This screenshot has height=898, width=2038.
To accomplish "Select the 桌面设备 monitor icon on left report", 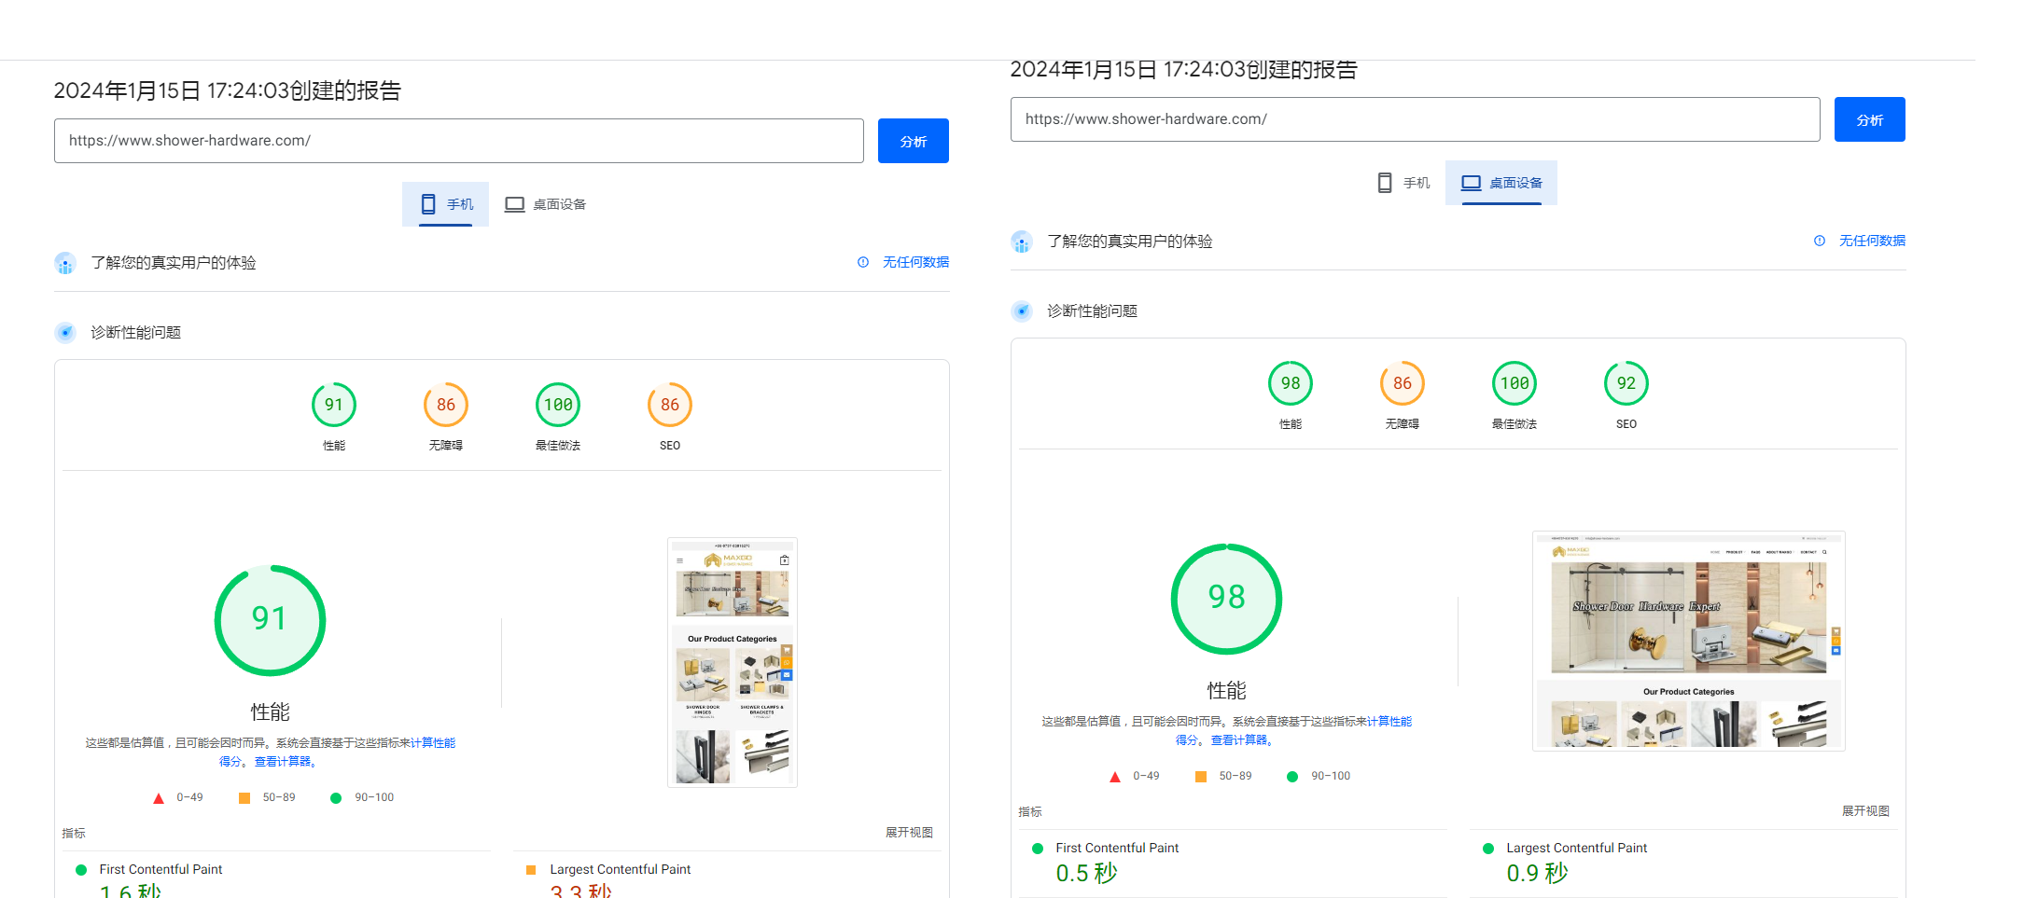I will coord(515,203).
